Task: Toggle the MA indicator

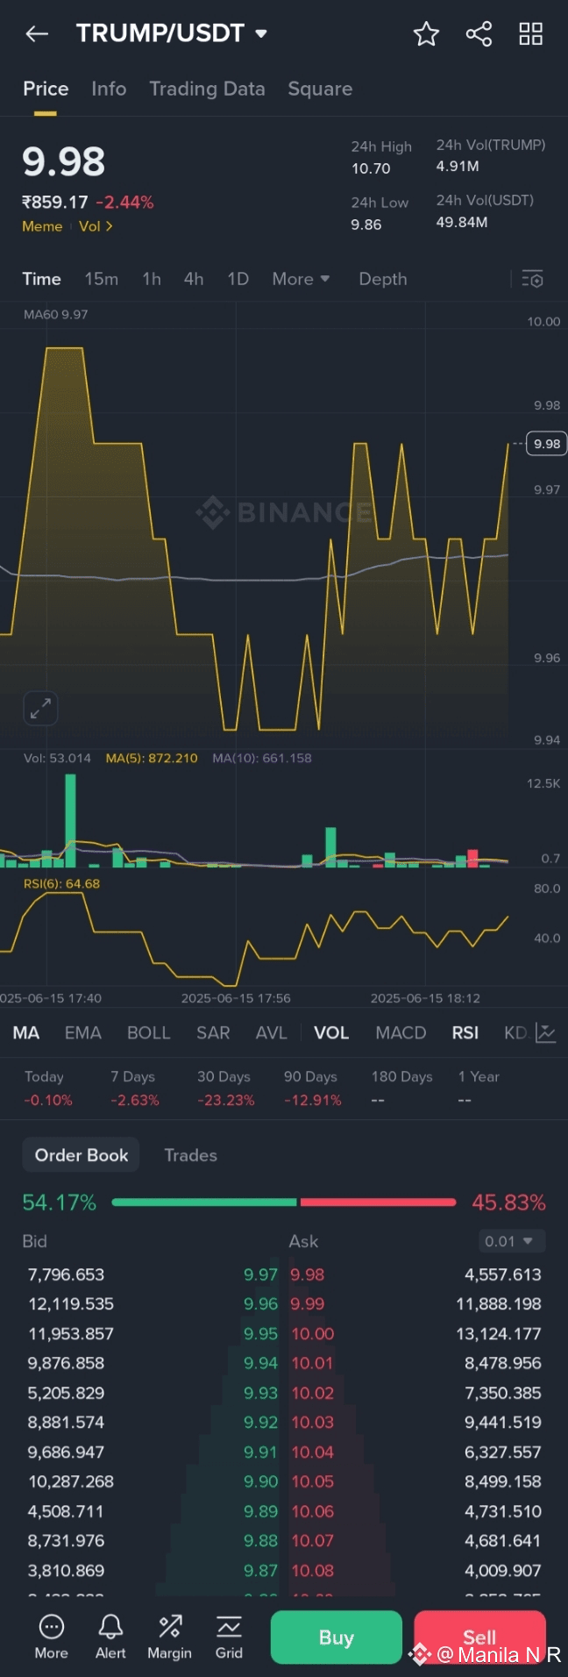Action: [x=26, y=1032]
